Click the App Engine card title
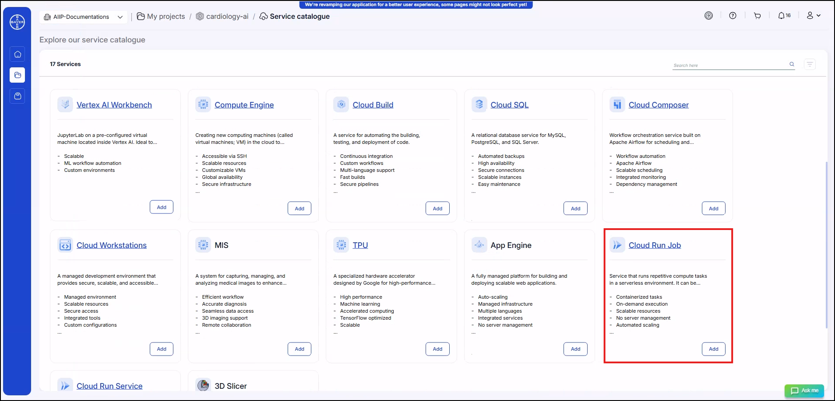This screenshot has width=835, height=401. [x=511, y=245]
